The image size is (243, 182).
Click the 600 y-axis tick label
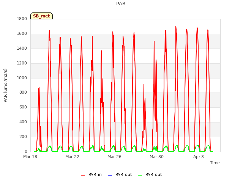pos(23,107)
